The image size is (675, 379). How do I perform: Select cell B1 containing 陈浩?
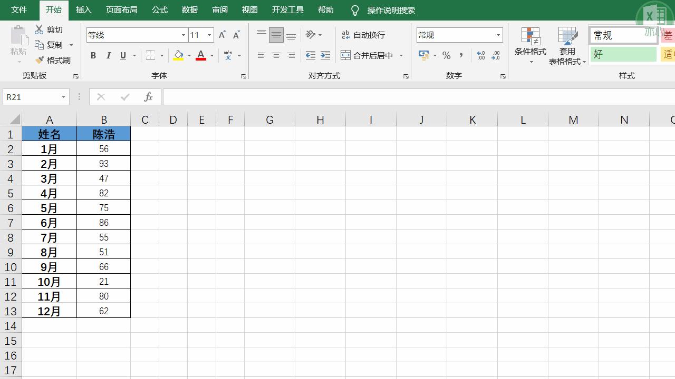(x=104, y=134)
